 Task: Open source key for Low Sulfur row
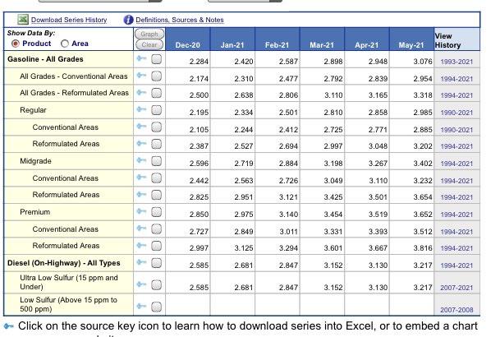(141, 307)
